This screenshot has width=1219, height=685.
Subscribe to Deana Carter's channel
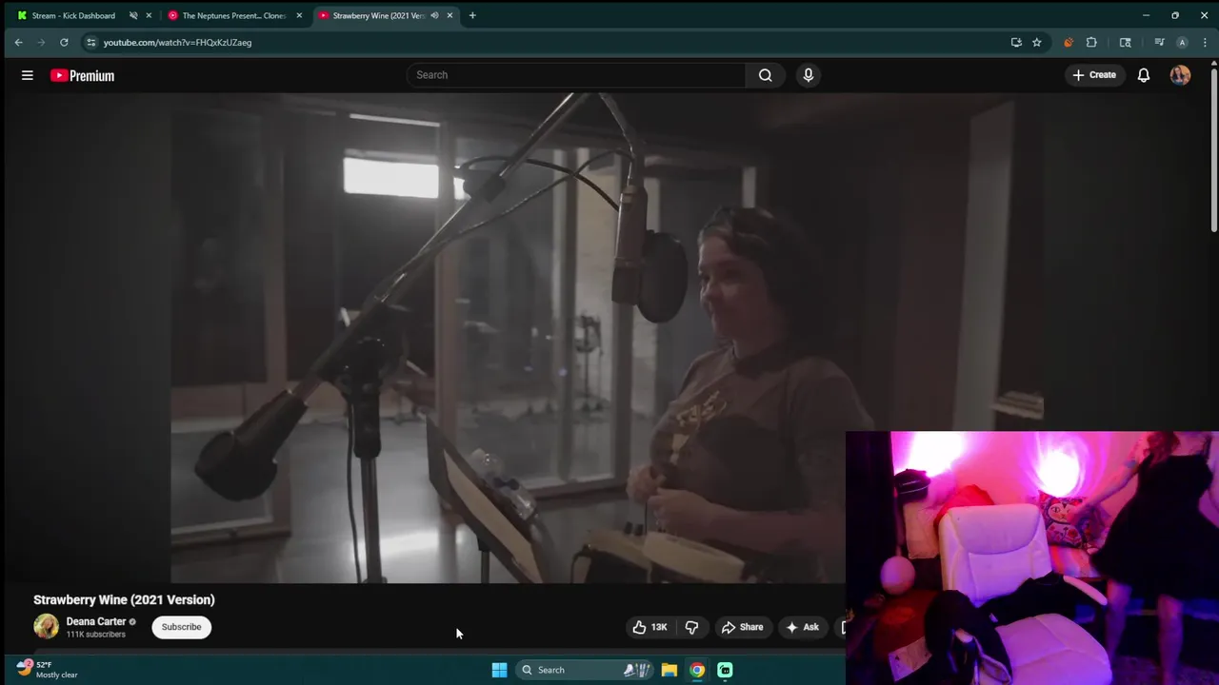click(181, 627)
